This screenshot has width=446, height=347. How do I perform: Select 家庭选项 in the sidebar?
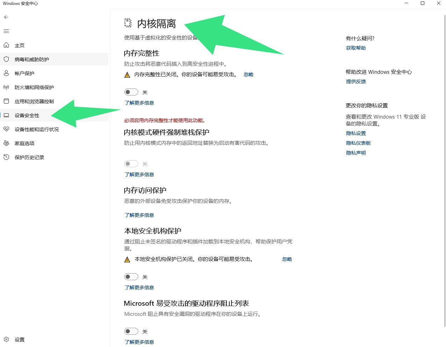click(x=54, y=143)
